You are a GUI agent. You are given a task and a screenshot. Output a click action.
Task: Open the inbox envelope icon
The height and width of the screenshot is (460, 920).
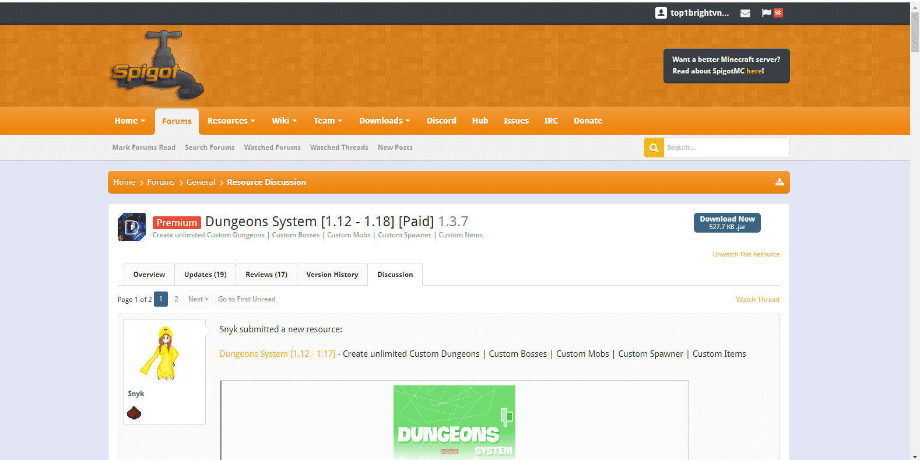click(x=745, y=13)
